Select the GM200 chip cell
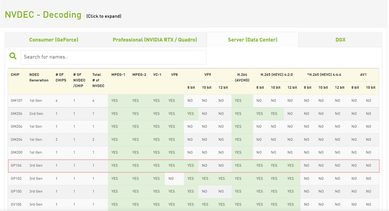 point(16,152)
